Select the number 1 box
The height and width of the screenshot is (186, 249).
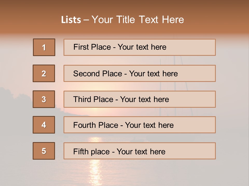pyautogui.click(x=44, y=47)
